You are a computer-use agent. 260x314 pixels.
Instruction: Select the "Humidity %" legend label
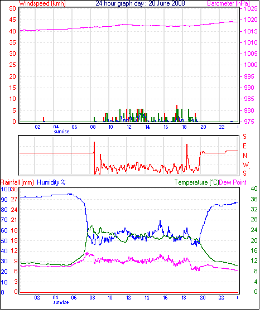tap(51, 182)
